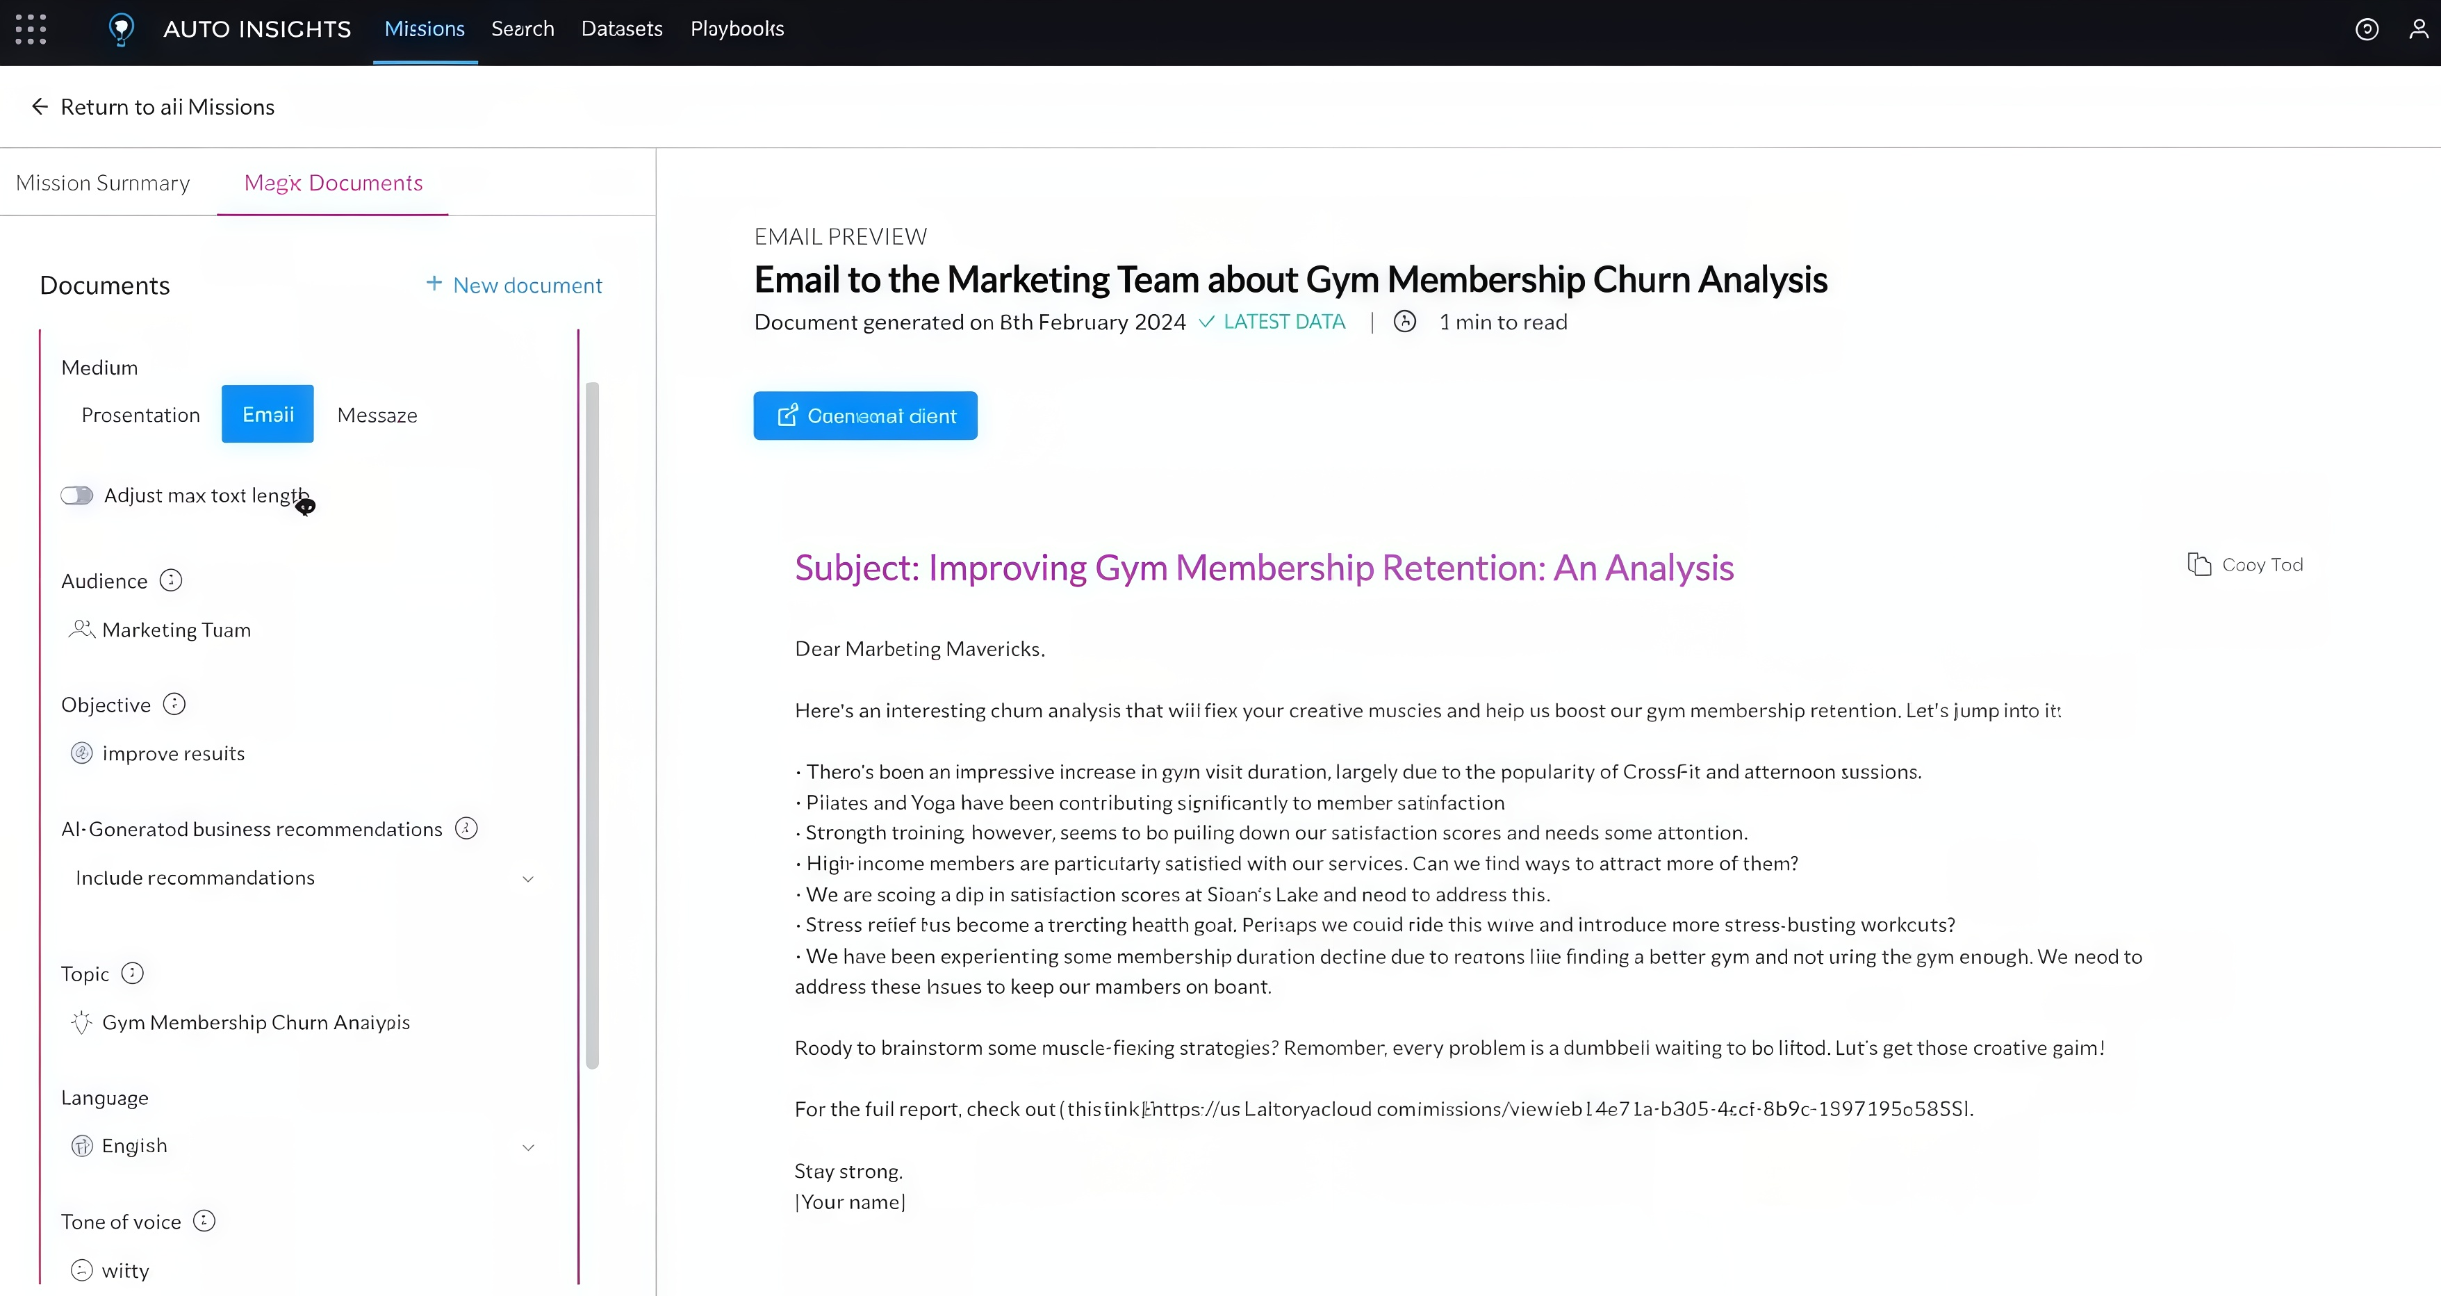Open the Datasets menu item
Image resolution: width=2441 pixels, height=1296 pixels.
(x=622, y=29)
